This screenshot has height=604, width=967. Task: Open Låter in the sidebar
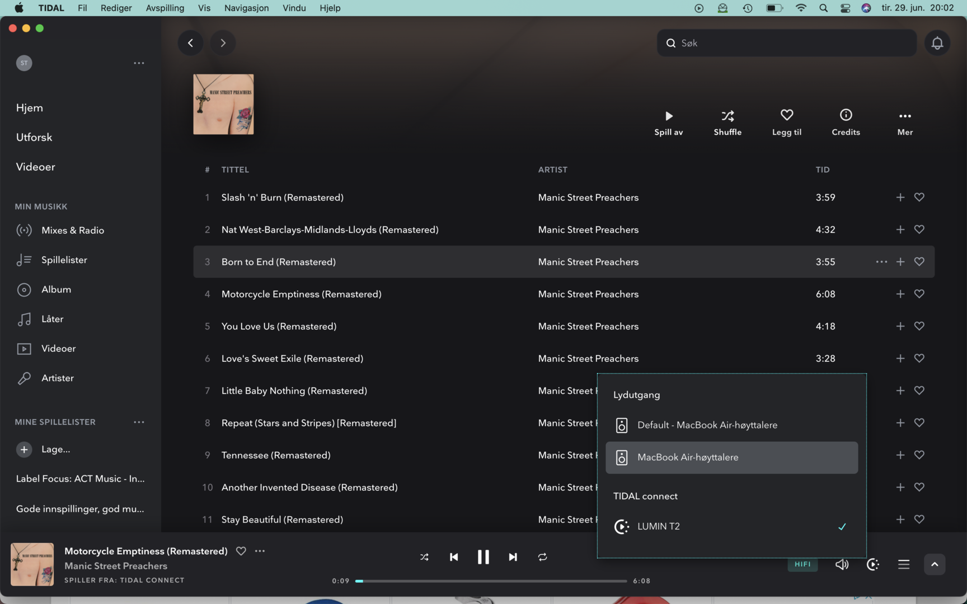coord(40,319)
